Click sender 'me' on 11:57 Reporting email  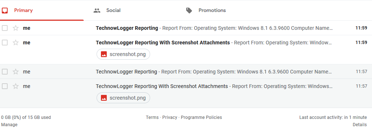point(27,72)
